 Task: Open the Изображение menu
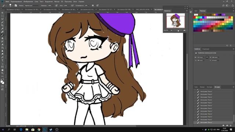pos(28,1)
